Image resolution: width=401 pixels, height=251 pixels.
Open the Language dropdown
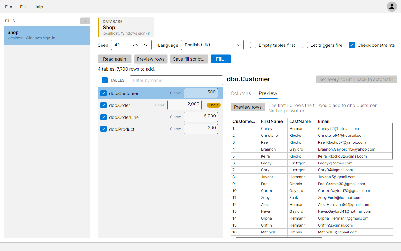point(212,45)
